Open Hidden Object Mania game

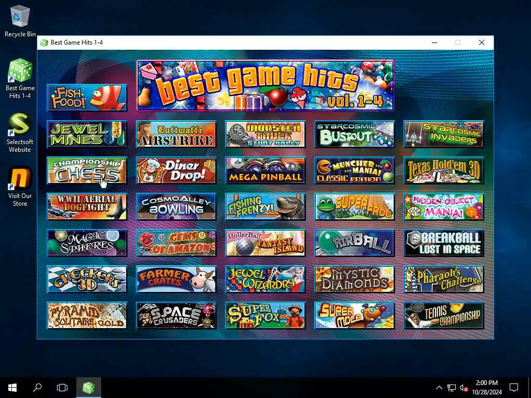(444, 207)
